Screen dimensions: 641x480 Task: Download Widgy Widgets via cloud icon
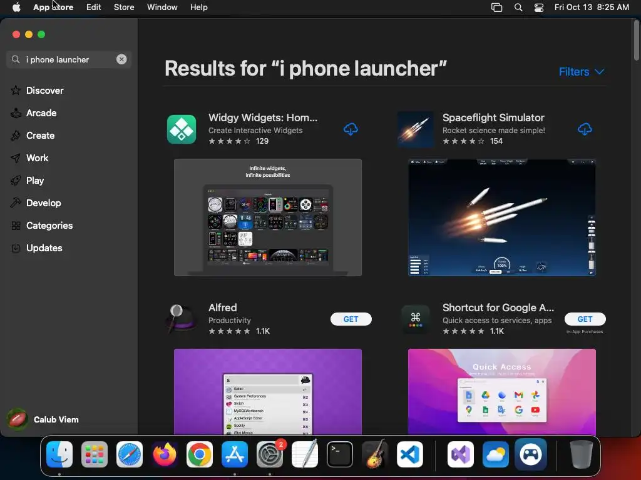[351, 129]
